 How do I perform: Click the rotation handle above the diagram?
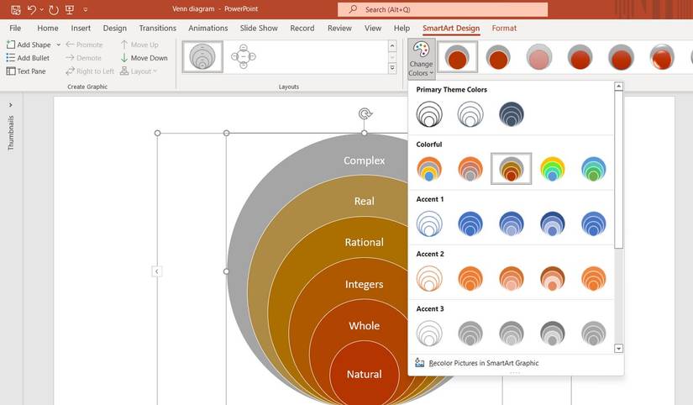click(365, 113)
